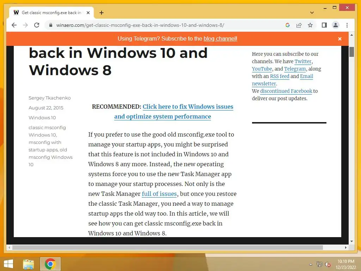This screenshot has width=361, height=271.
Task: Open the 'full of issues' link
Action: 159,194
